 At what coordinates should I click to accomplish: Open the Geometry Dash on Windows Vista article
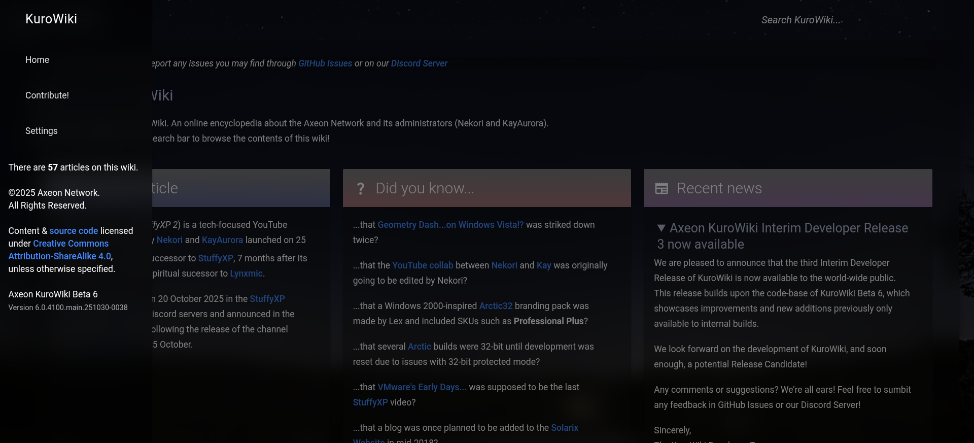[450, 225]
